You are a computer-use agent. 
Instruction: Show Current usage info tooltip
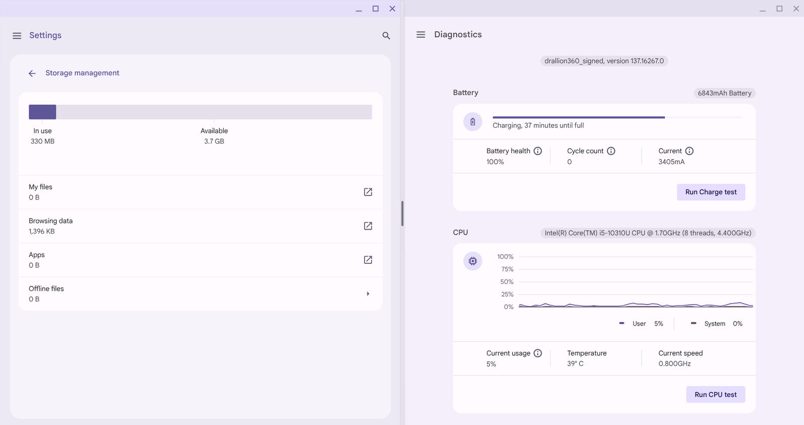coord(538,353)
